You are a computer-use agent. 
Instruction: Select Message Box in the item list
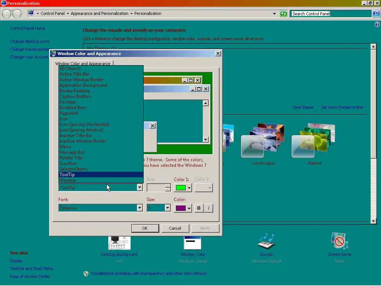[101, 152]
